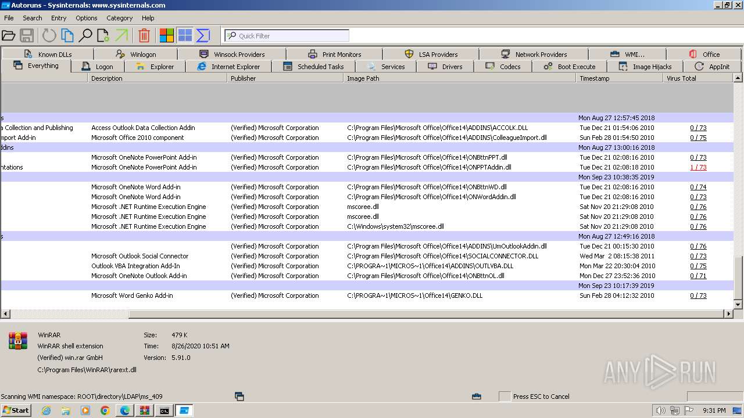Click the VirusTotal sigma icon
This screenshot has height=418, width=744.
pyautogui.click(x=203, y=35)
